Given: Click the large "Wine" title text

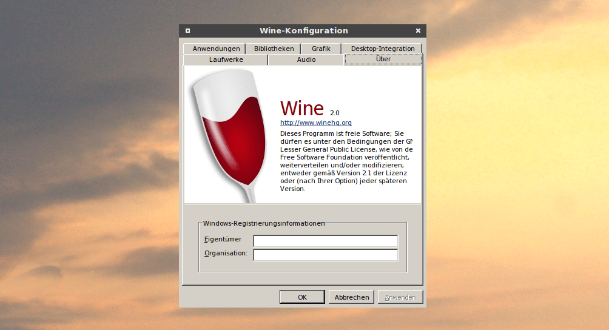Looking at the screenshot, I should (302, 109).
